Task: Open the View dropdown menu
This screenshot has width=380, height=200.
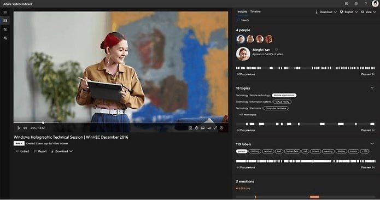Action: click(x=369, y=12)
